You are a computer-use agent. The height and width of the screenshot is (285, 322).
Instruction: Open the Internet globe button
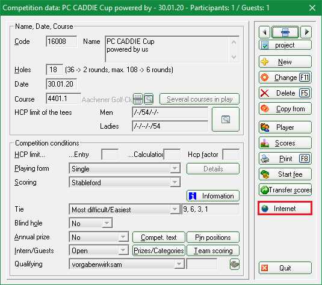pyautogui.click(x=285, y=209)
